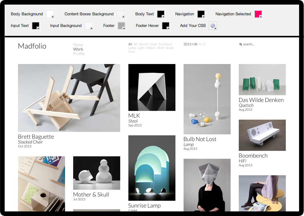
Task: Sort projects by A > Z
Action: pos(202,44)
